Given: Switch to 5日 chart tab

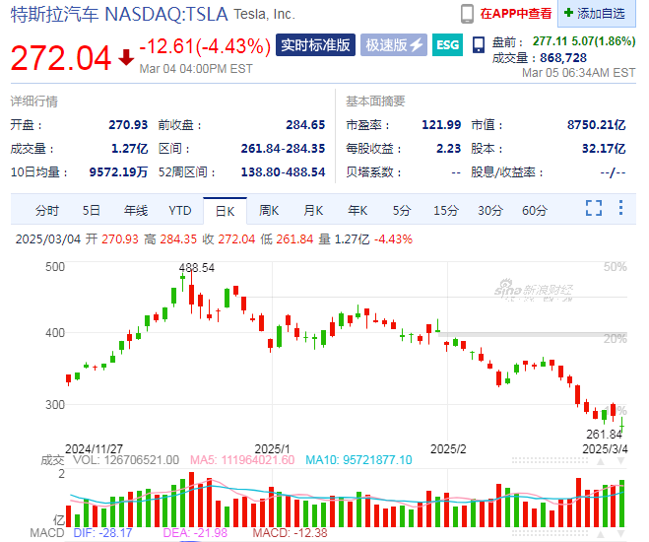Looking at the screenshot, I should pos(91,210).
